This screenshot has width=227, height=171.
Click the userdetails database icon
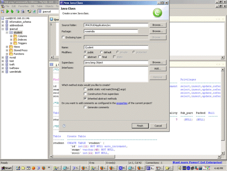(x=7, y=72)
